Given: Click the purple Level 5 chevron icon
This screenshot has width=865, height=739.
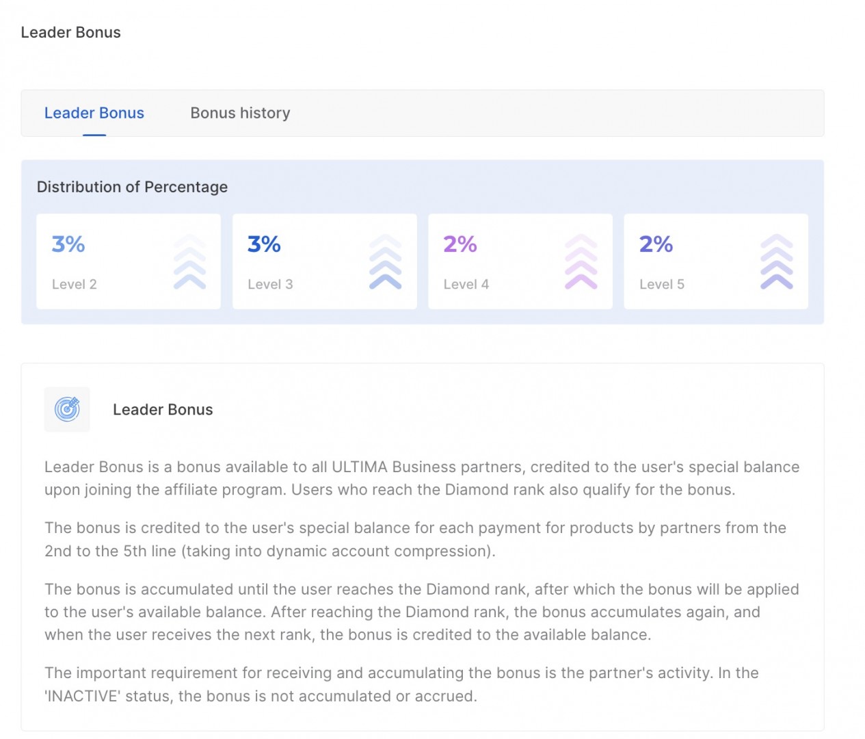Looking at the screenshot, I should (x=776, y=262).
